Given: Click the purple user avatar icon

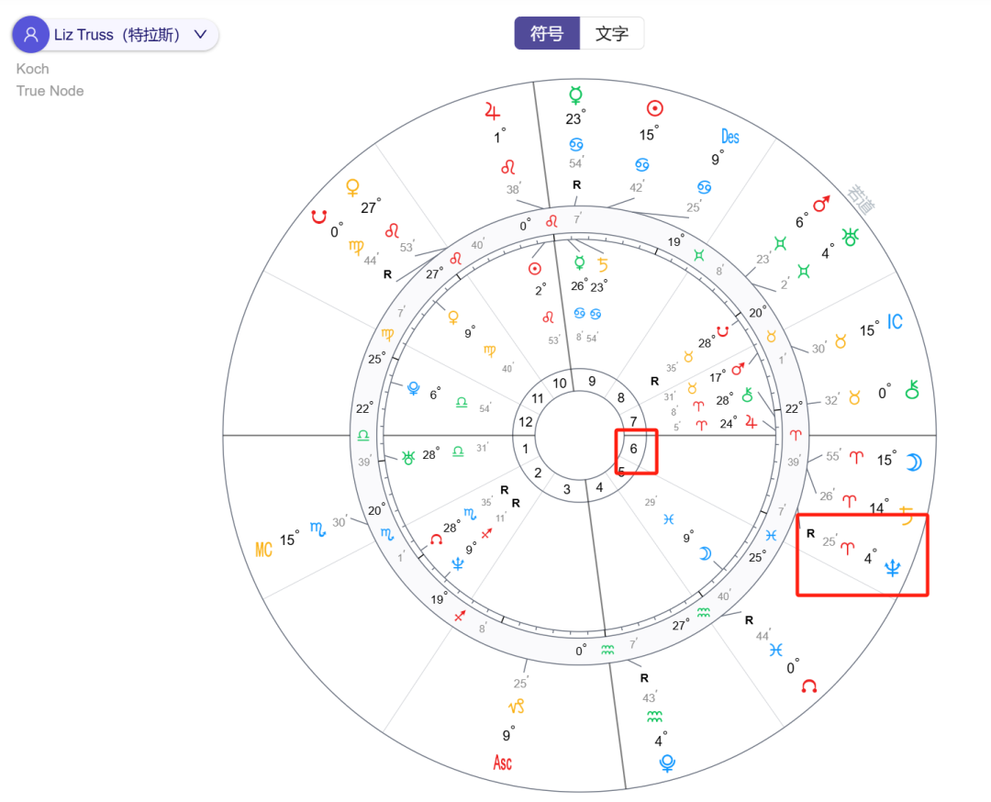Looking at the screenshot, I should pyautogui.click(x=30, y=35).
